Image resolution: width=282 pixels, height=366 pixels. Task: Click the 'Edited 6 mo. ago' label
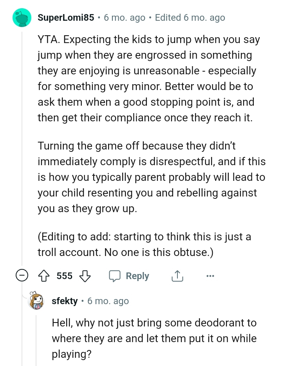(x=190, y=17)
